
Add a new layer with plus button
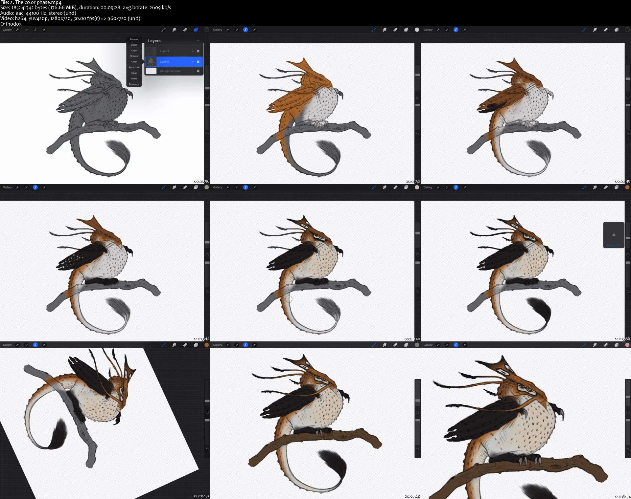pos(198,41)
